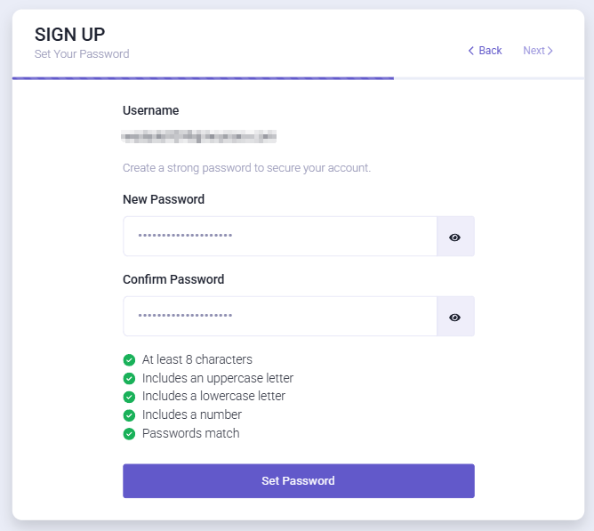Focus the New Password field
594x531 pixels.
pyautogui.click(x=280, y=236)
